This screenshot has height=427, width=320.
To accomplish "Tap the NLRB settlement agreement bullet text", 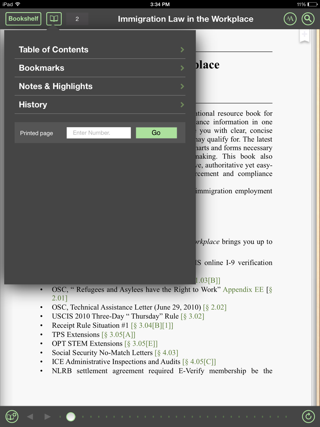I will [162, 371].
